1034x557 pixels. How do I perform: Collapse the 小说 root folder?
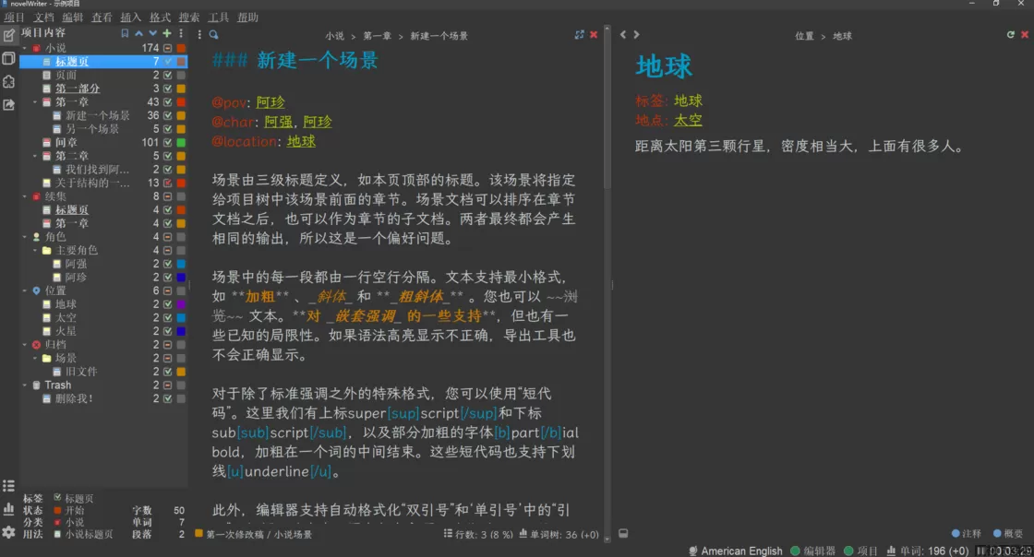point(25,48)
